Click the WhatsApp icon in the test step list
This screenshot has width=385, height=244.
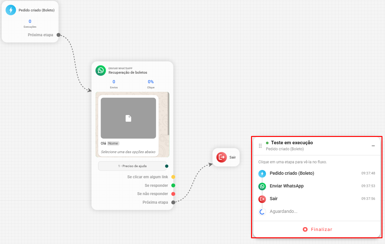[262, 186]
